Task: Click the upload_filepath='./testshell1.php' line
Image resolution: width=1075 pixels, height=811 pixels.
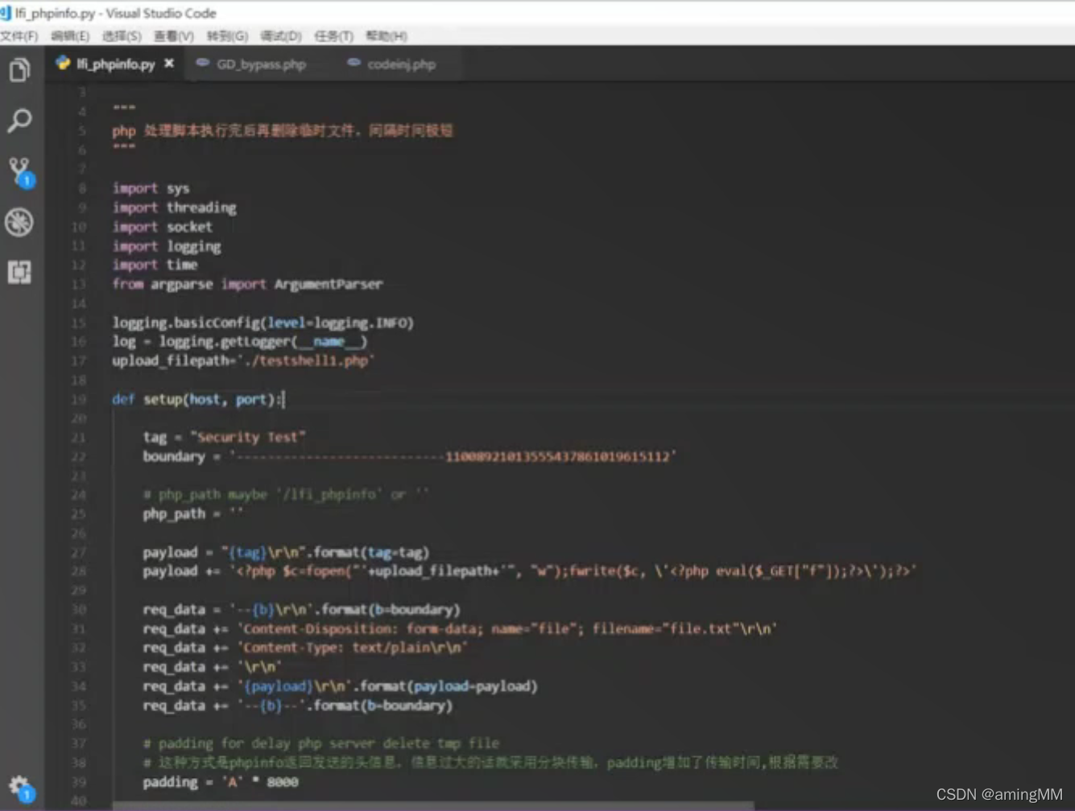Action: click(243, 360)
